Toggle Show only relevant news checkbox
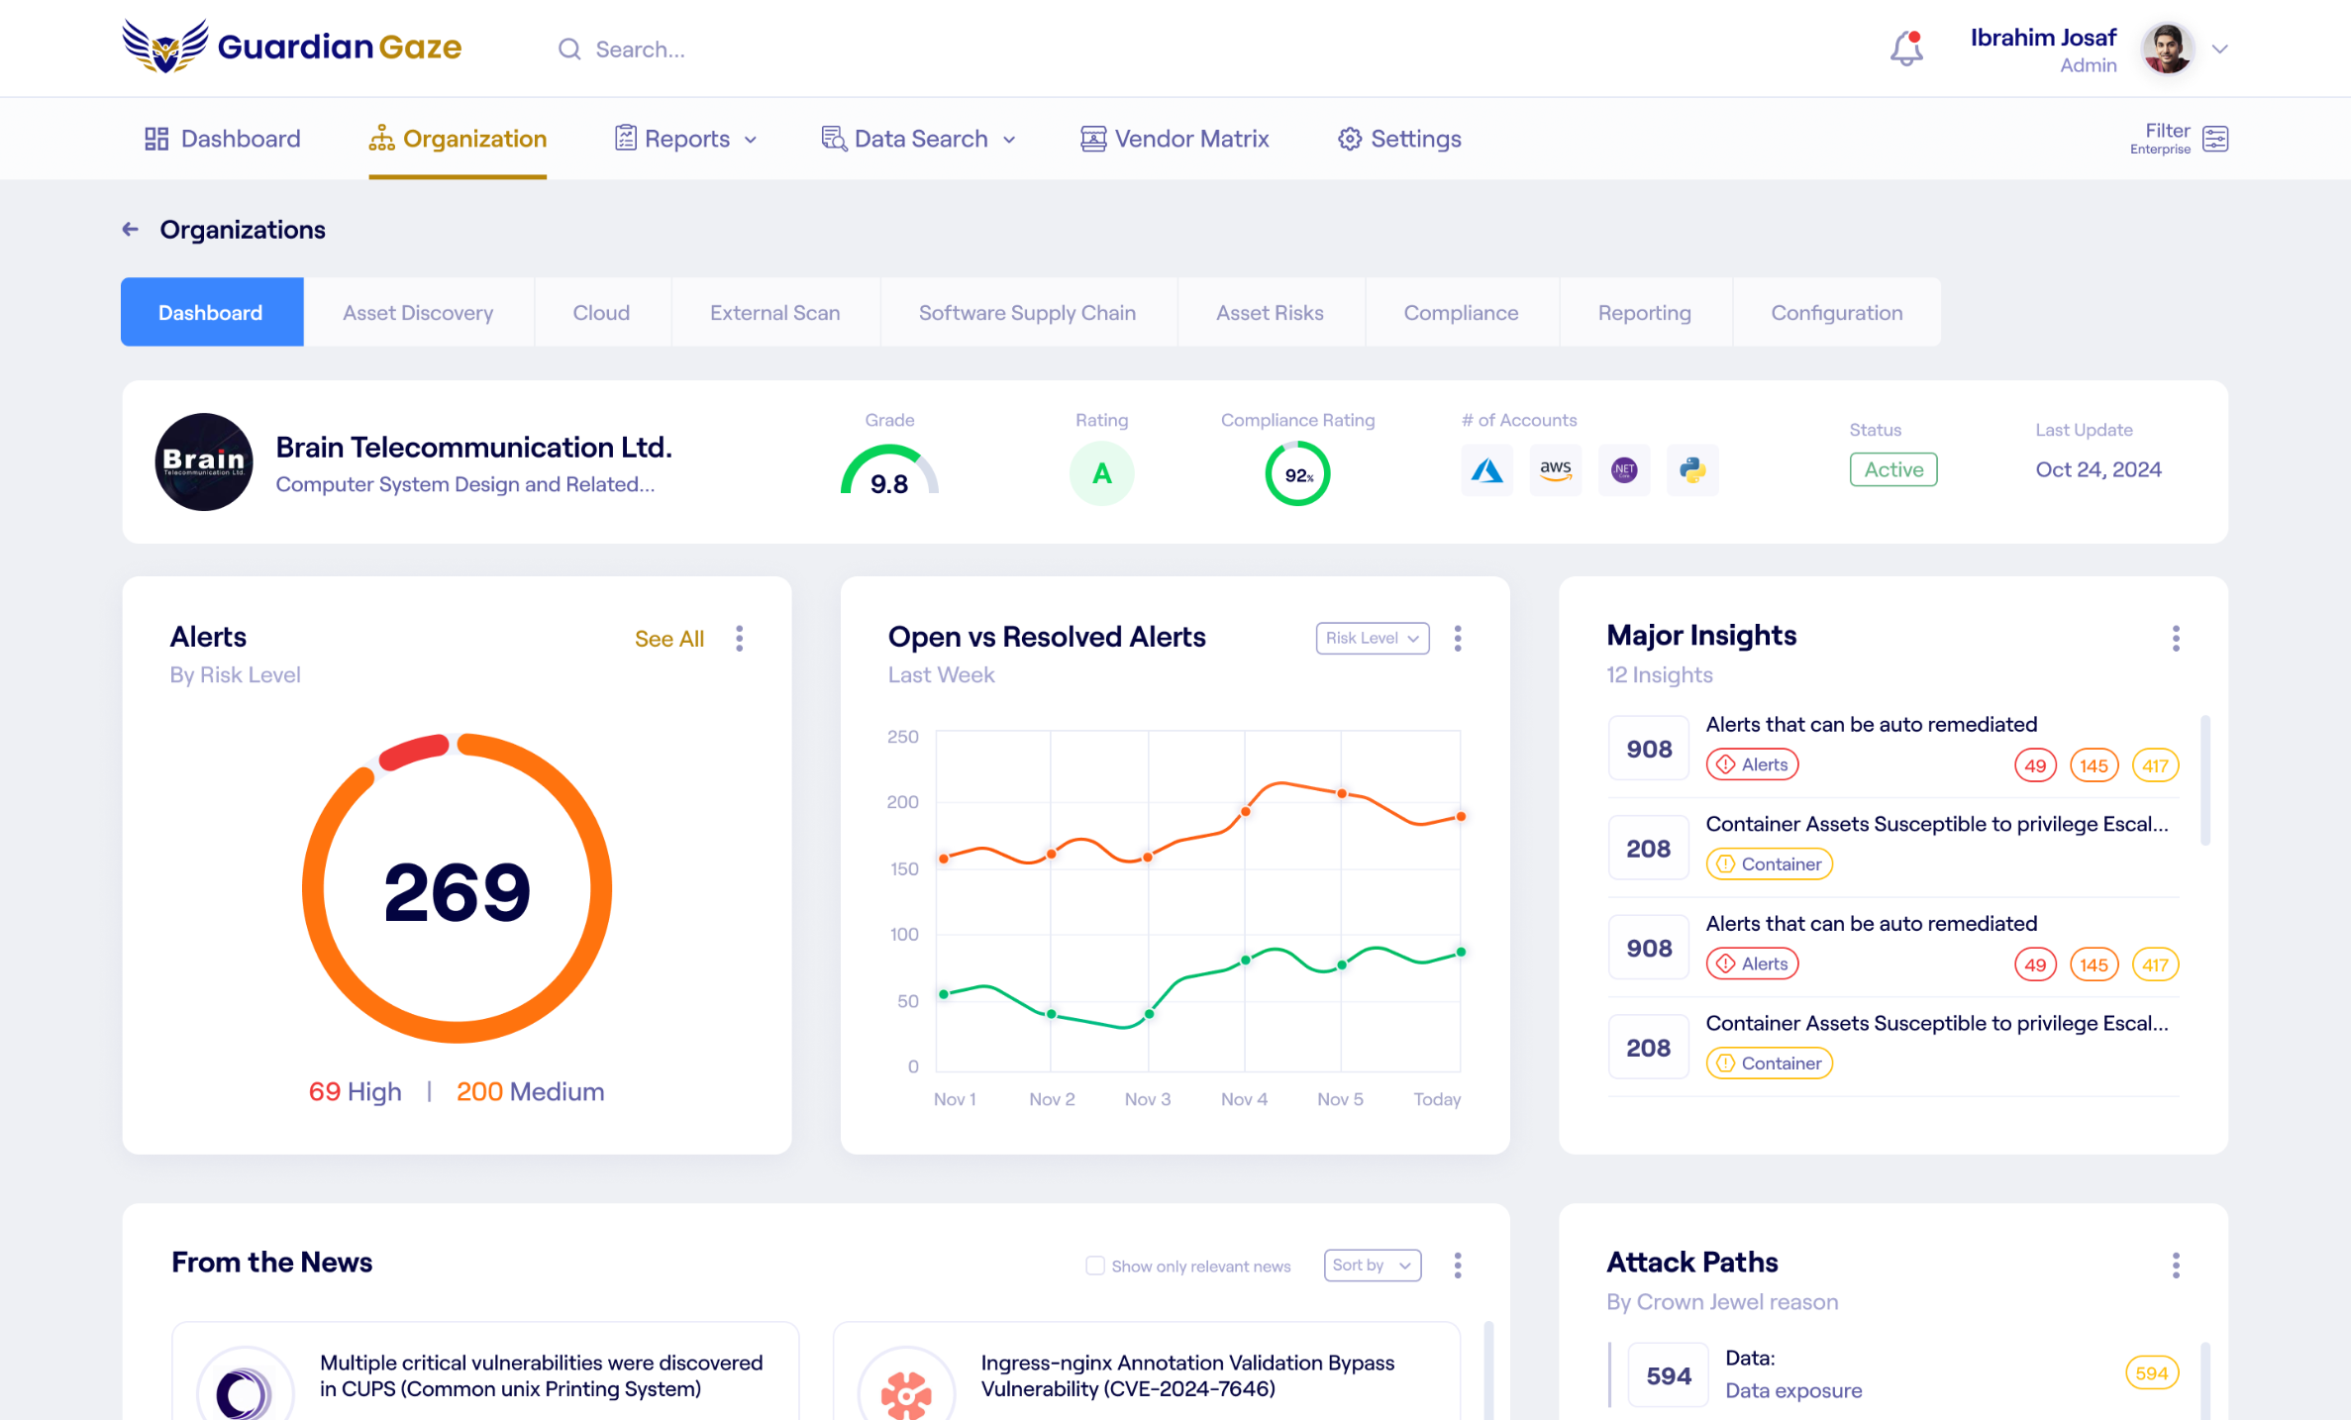2351x1420 pixels. (x=1094, y=1266)
